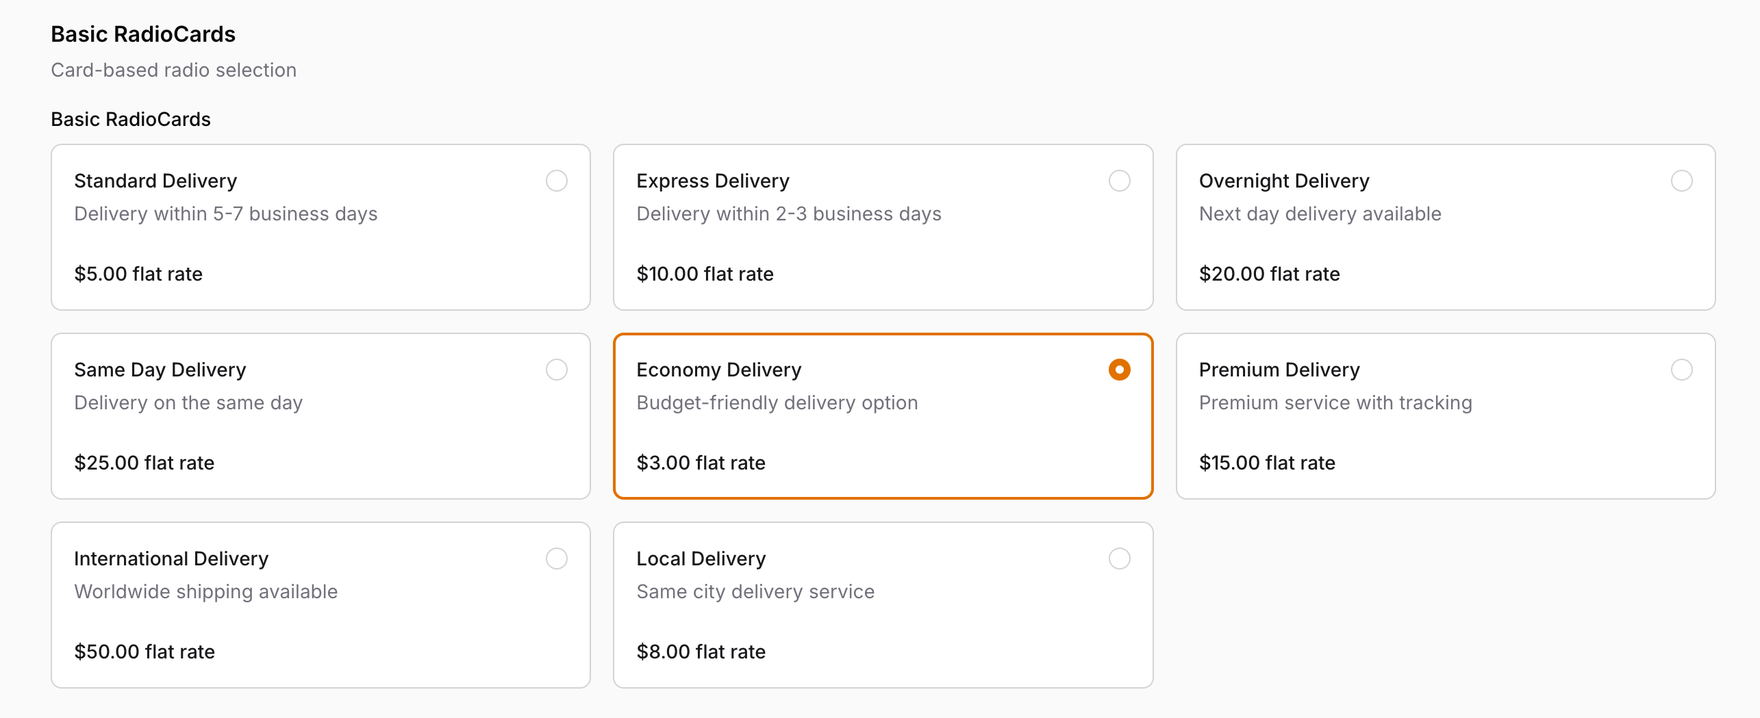Click the "Overnight Delivery" card title

tap(1284, 181)
